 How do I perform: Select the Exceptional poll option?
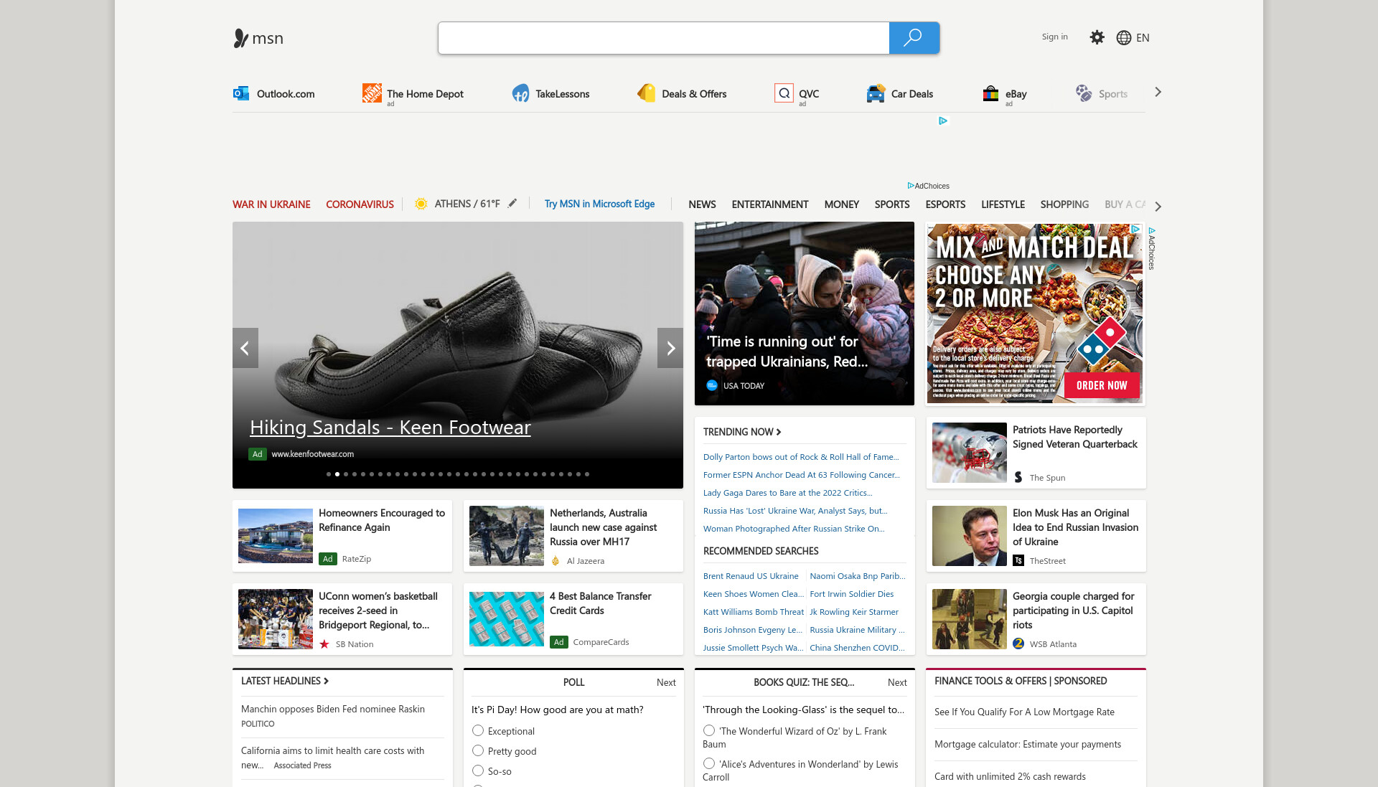pyautogui.click(x=478, y=730)
